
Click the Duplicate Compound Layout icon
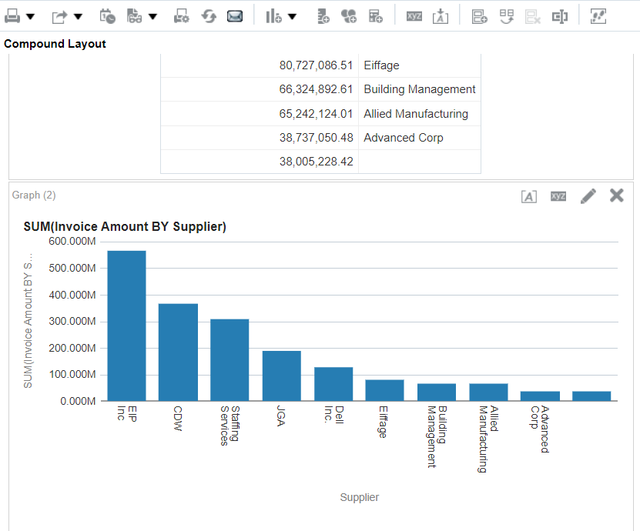pos(507,16)
